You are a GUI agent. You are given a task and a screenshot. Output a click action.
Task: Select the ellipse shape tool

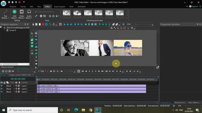tap(36, 50)
